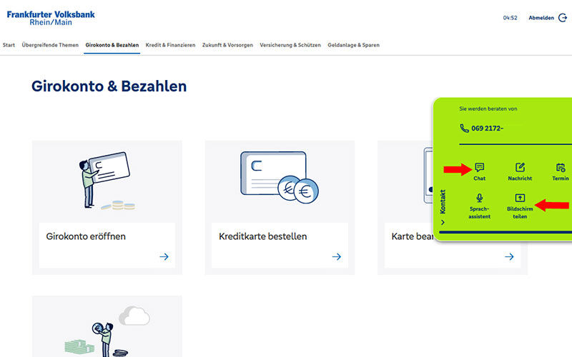Open Zukunft & Vorsorgen section
Viewport: 572px width, 357px height.
click(227, 45)
